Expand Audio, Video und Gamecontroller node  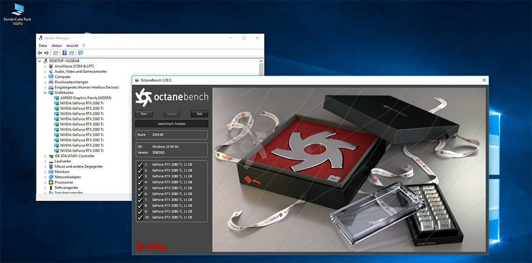[45, 72]
